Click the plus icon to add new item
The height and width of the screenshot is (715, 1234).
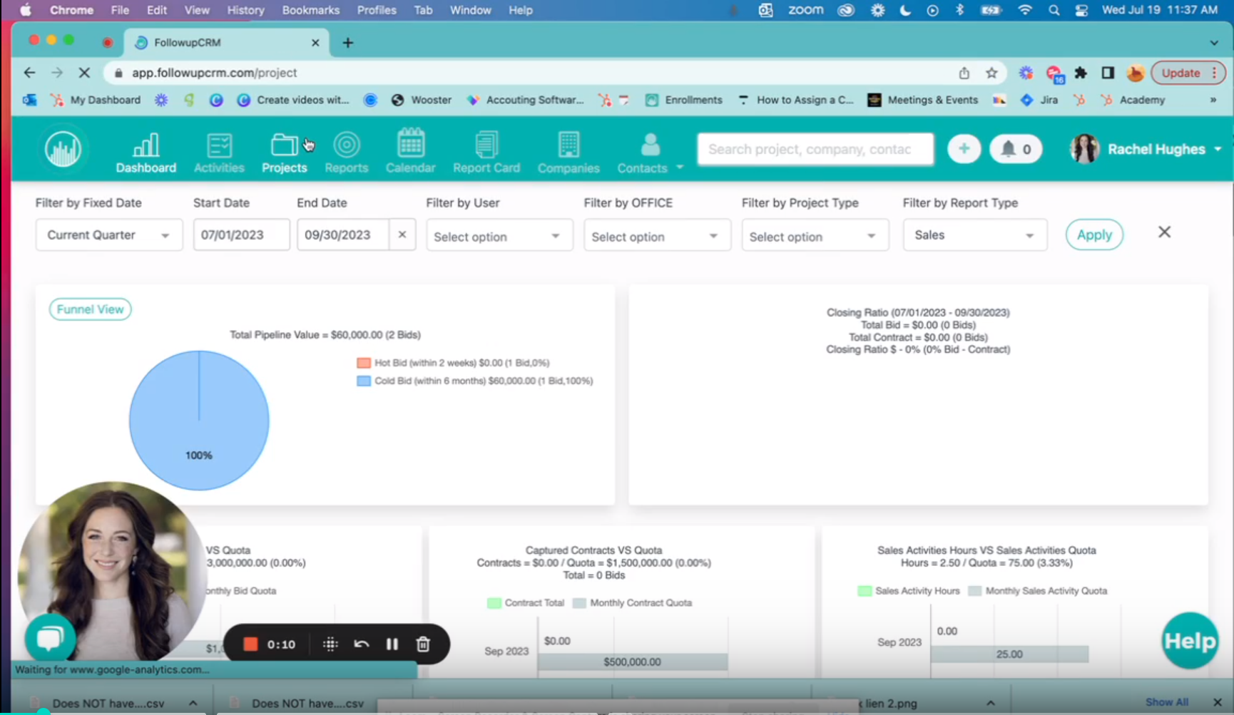(964, 149)
